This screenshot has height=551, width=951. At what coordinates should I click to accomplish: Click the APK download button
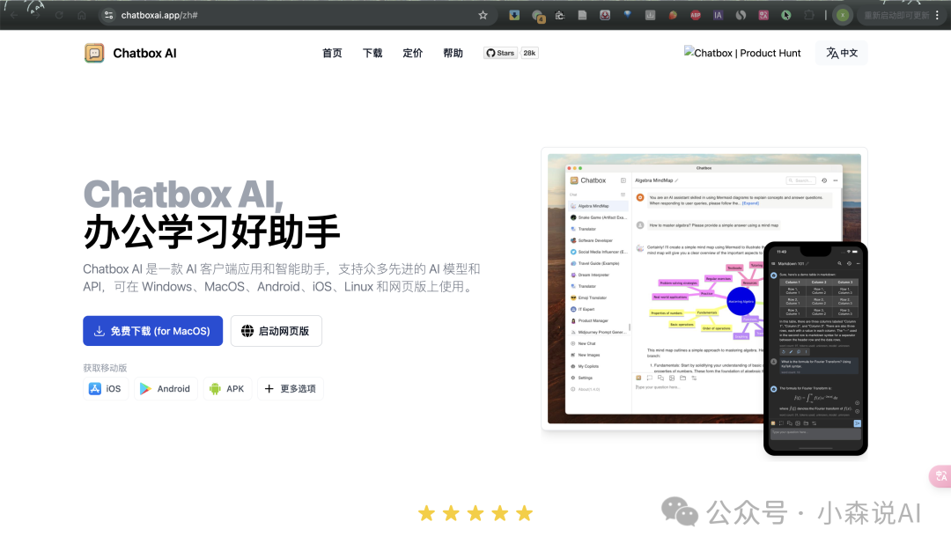click(227, 388)
